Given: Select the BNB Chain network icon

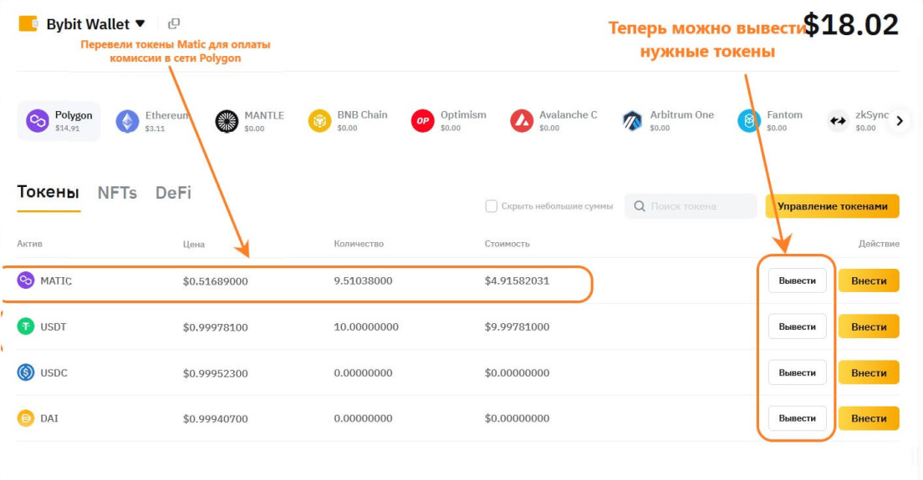Looking at the screenshot, I should [x=319, y=121].
